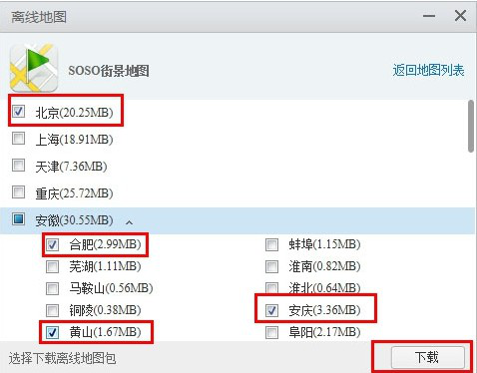Click the 选择下载离线地图包 status text

coord(62,358)
